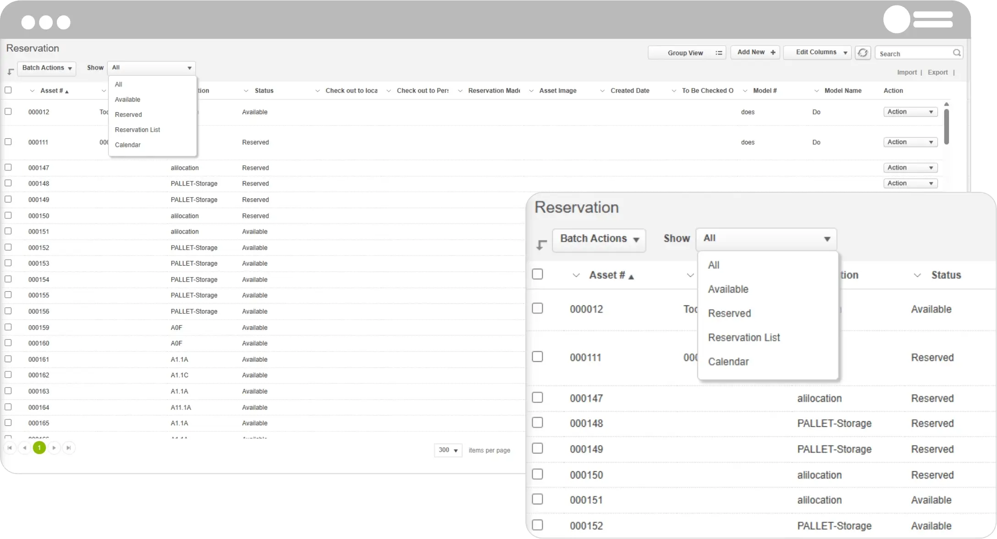Click the search magnifier icon

click(x=957, y=53)
